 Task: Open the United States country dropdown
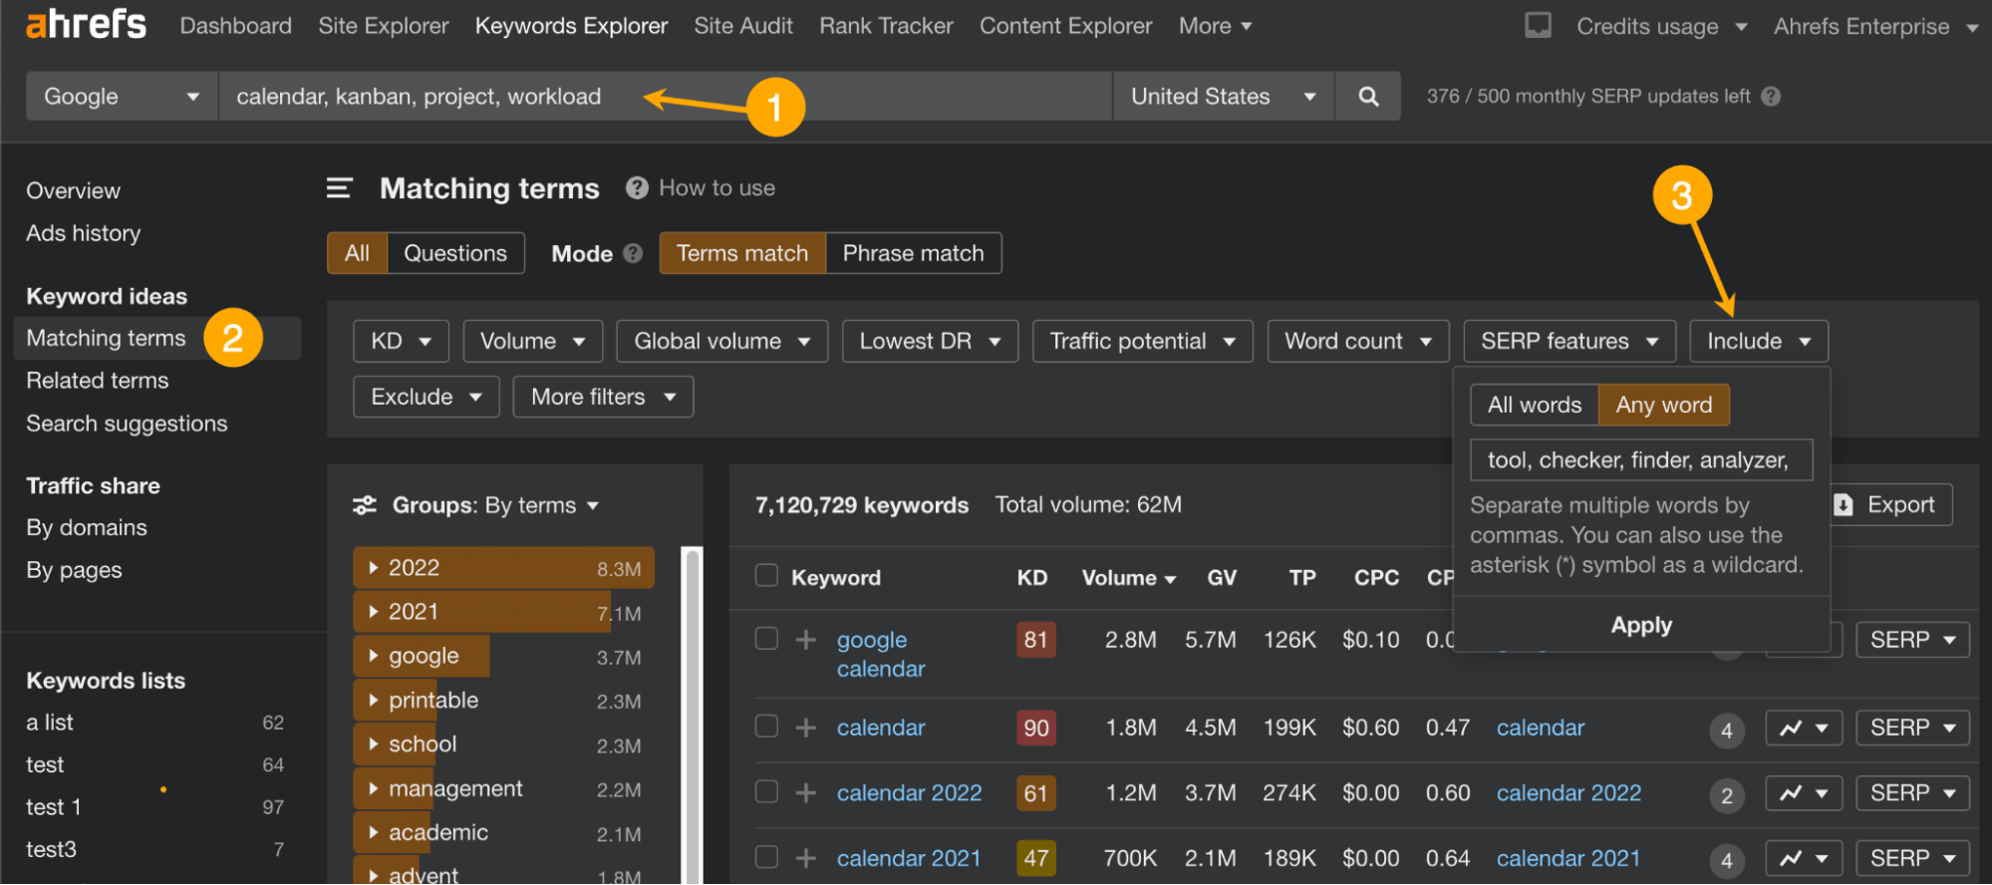click(1223, 97)
